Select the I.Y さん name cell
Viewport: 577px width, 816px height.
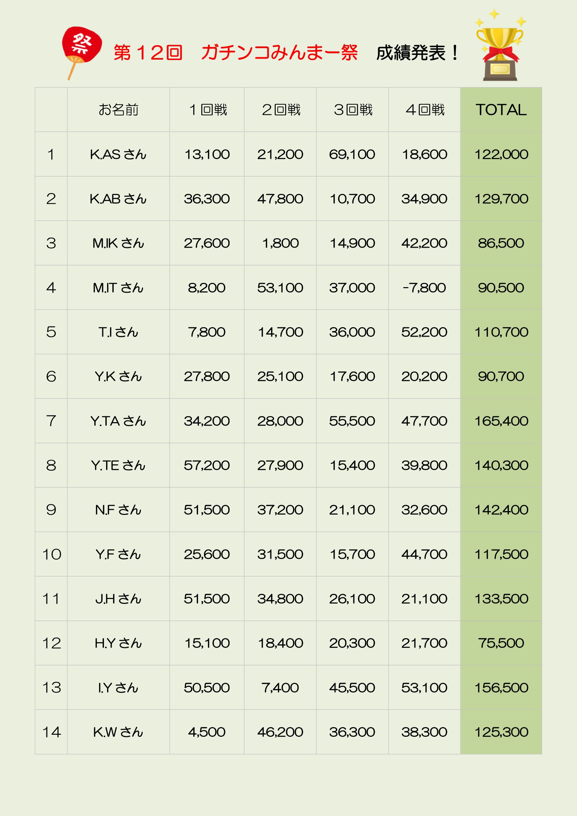(118, 687)
